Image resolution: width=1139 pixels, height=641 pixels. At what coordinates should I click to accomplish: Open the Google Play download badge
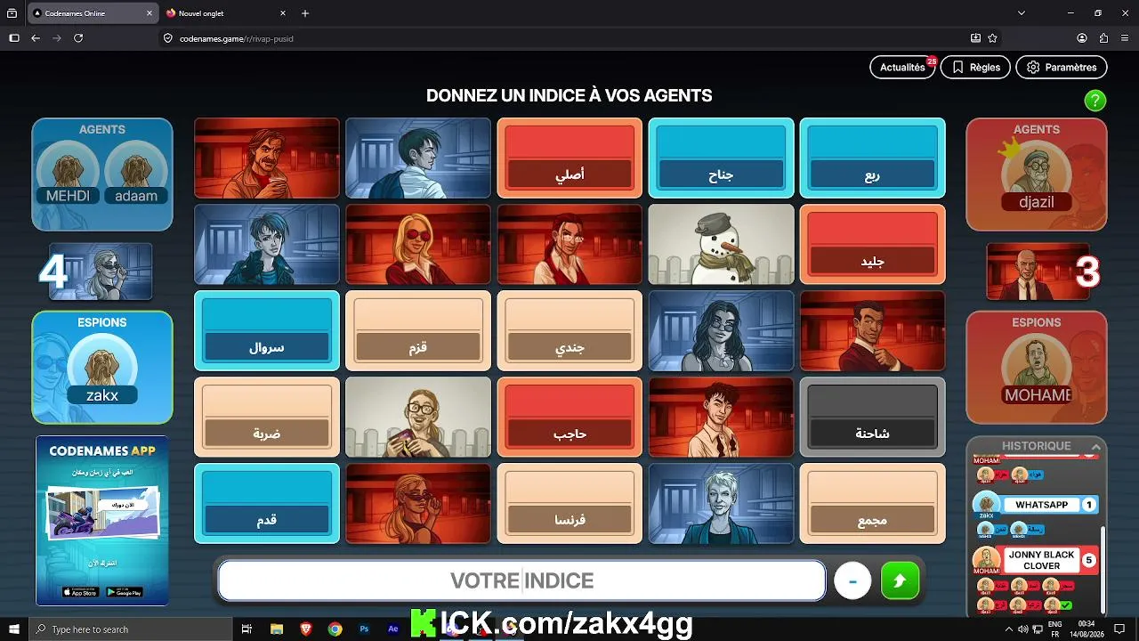click(x=125, y=592)
